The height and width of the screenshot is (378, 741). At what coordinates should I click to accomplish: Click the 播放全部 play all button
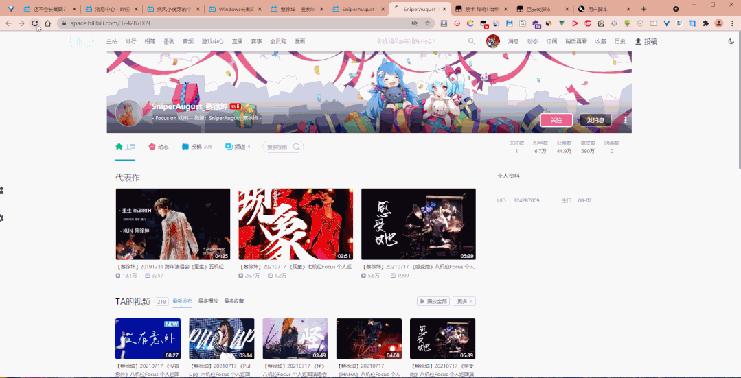point(433,301)
